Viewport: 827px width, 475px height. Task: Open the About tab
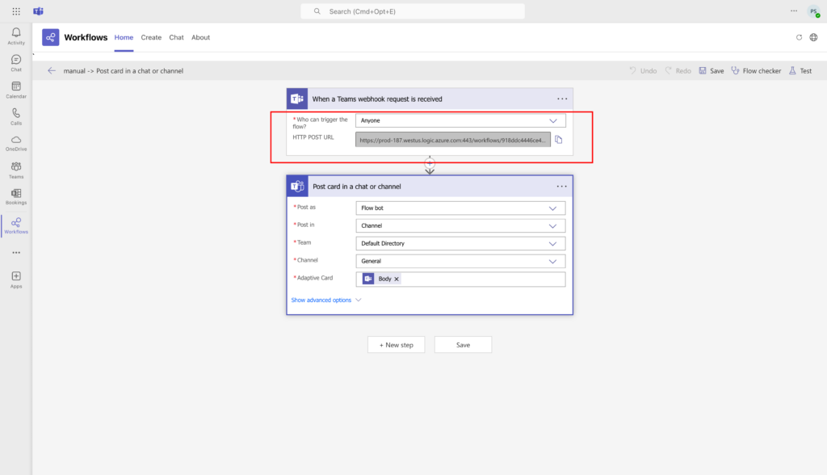[200, 37]
